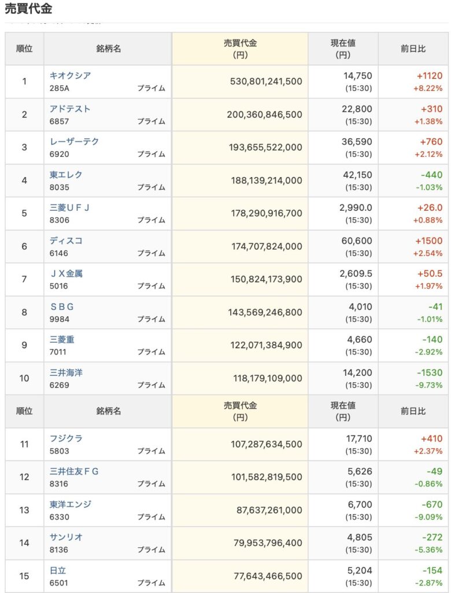The image size is (451, 593).
Task: Open the ＪＸ金属 link
Action: tap(66, 273)
